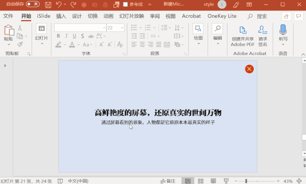
Task: Align text to the left
Action: pyautogui.click(x=134, y=44)
